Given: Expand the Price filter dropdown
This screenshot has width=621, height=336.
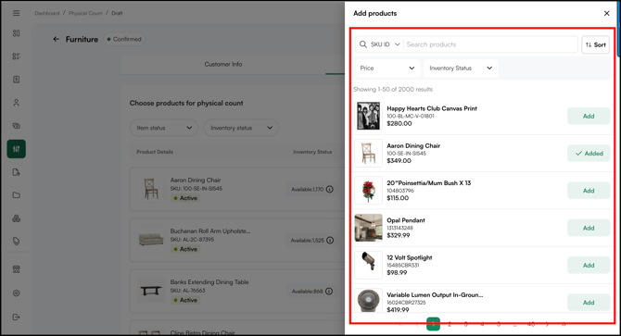Looking at the screenshot, I should tap(387, 68).
